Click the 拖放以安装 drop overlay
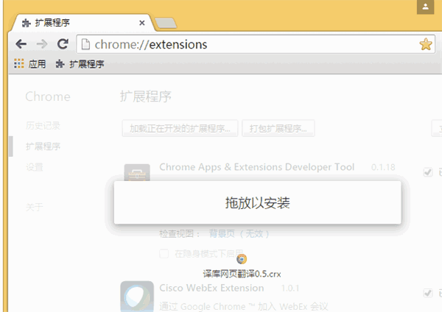442x312 pixels. (257, 202)
